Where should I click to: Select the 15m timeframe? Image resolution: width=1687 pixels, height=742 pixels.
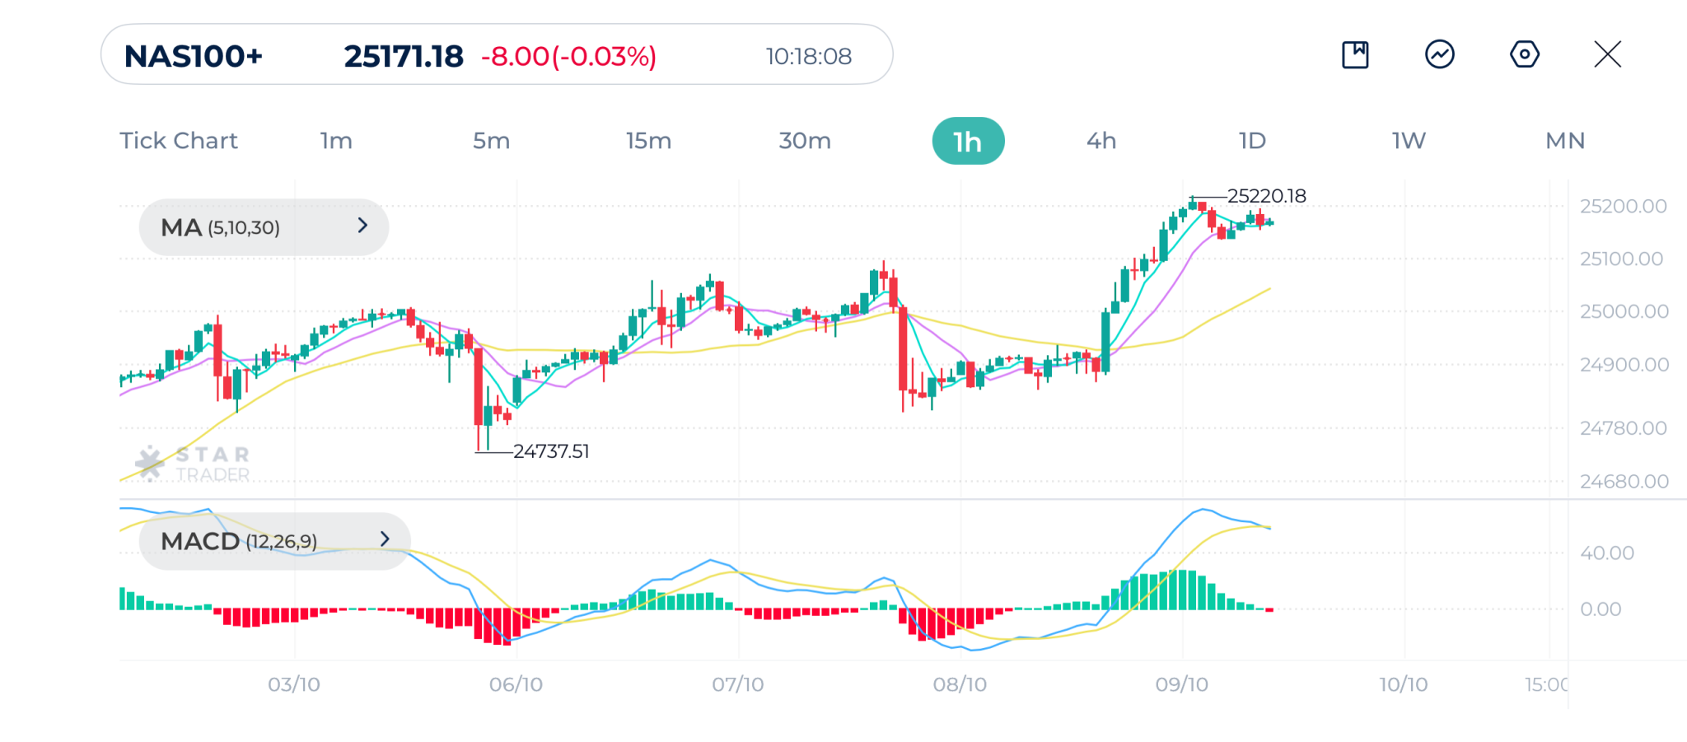pos(648,141)
